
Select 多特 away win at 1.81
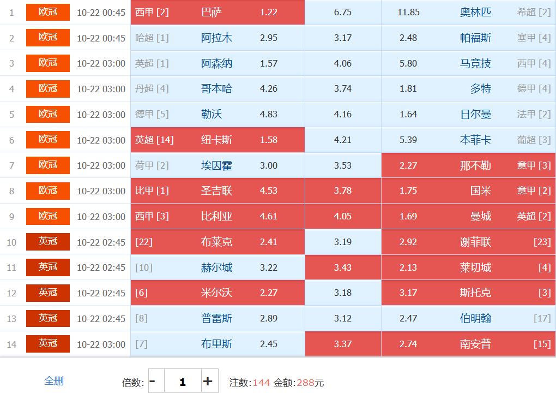468,88
